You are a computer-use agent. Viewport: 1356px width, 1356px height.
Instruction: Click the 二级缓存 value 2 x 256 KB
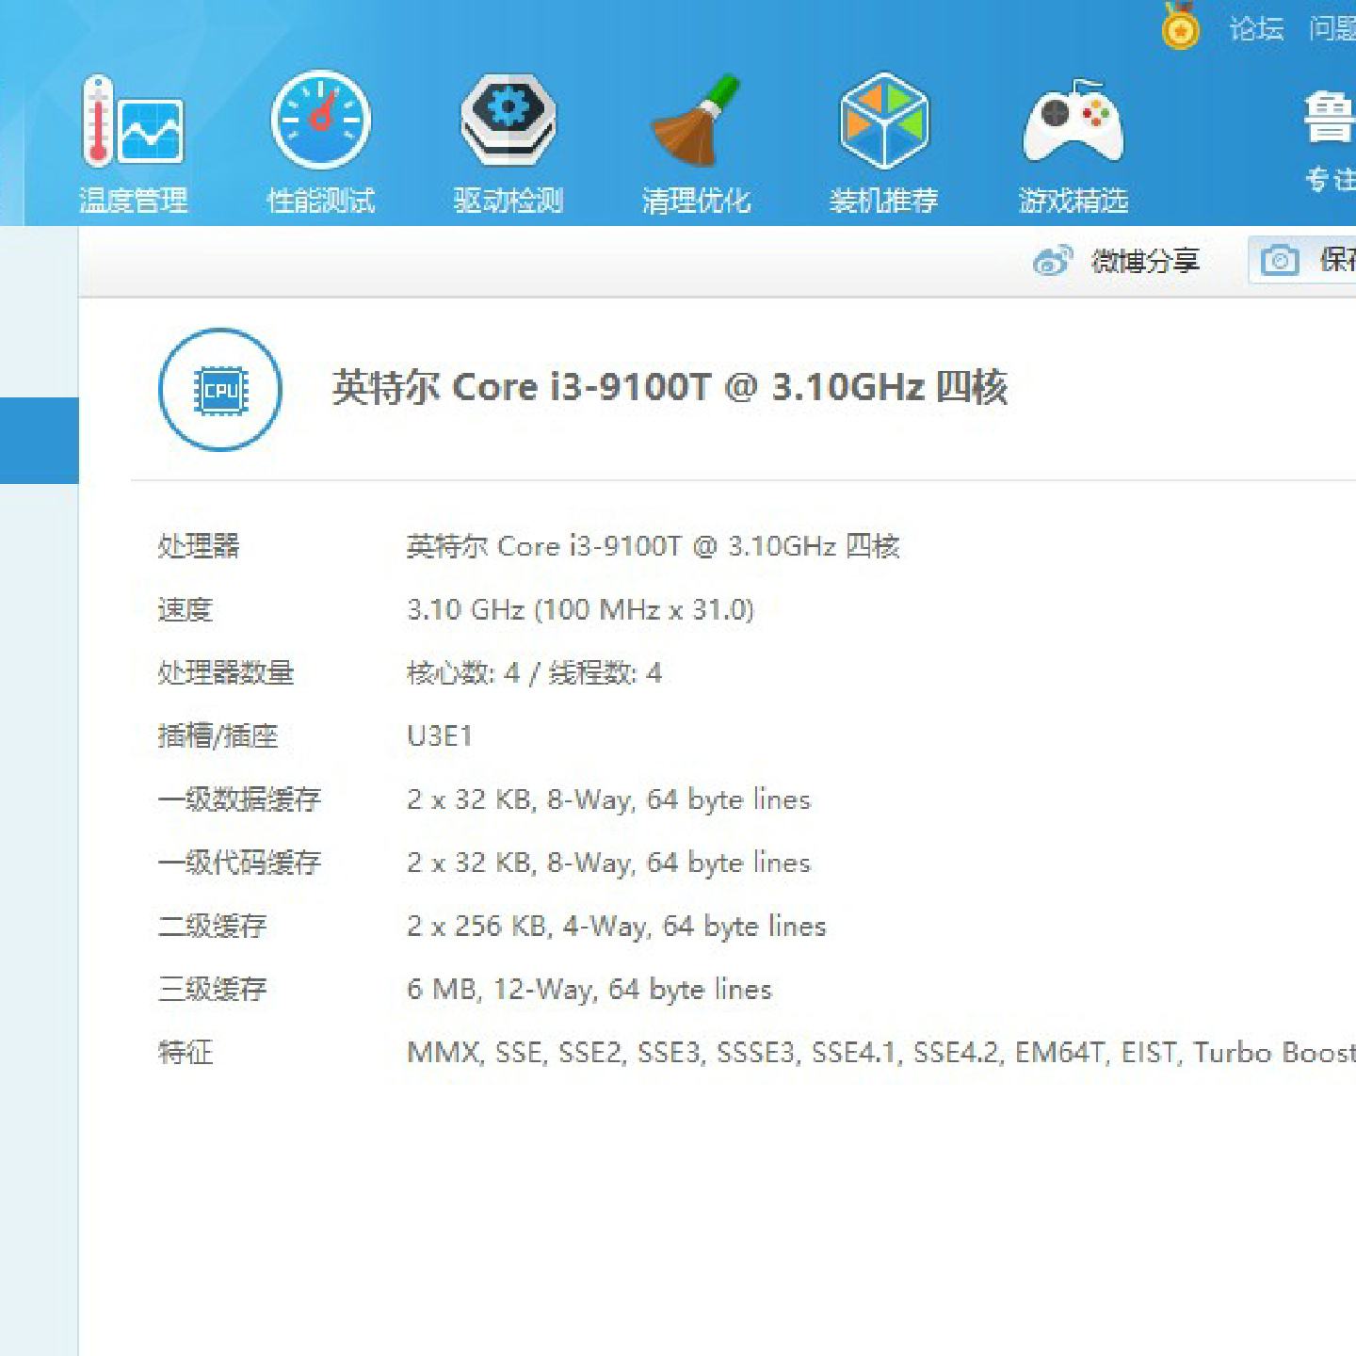click(616, 926)
